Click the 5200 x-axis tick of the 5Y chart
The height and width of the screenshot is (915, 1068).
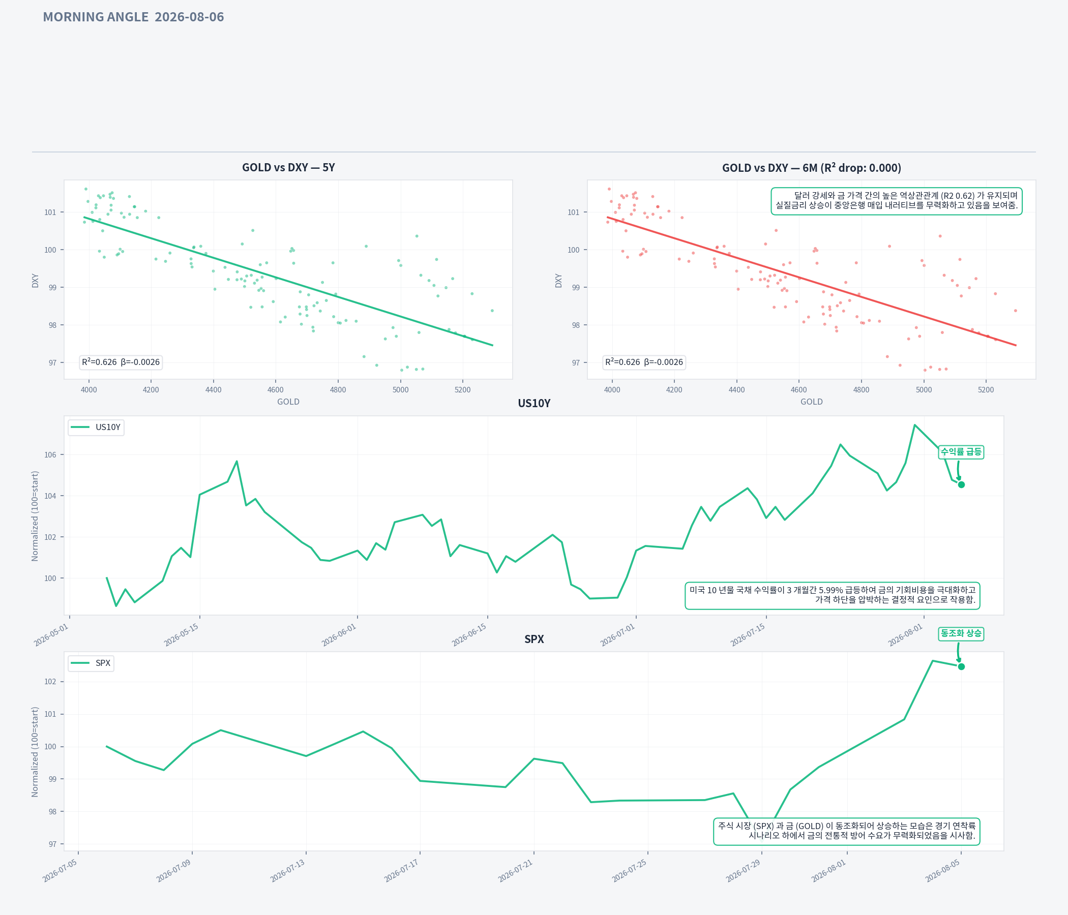(463, 390)
